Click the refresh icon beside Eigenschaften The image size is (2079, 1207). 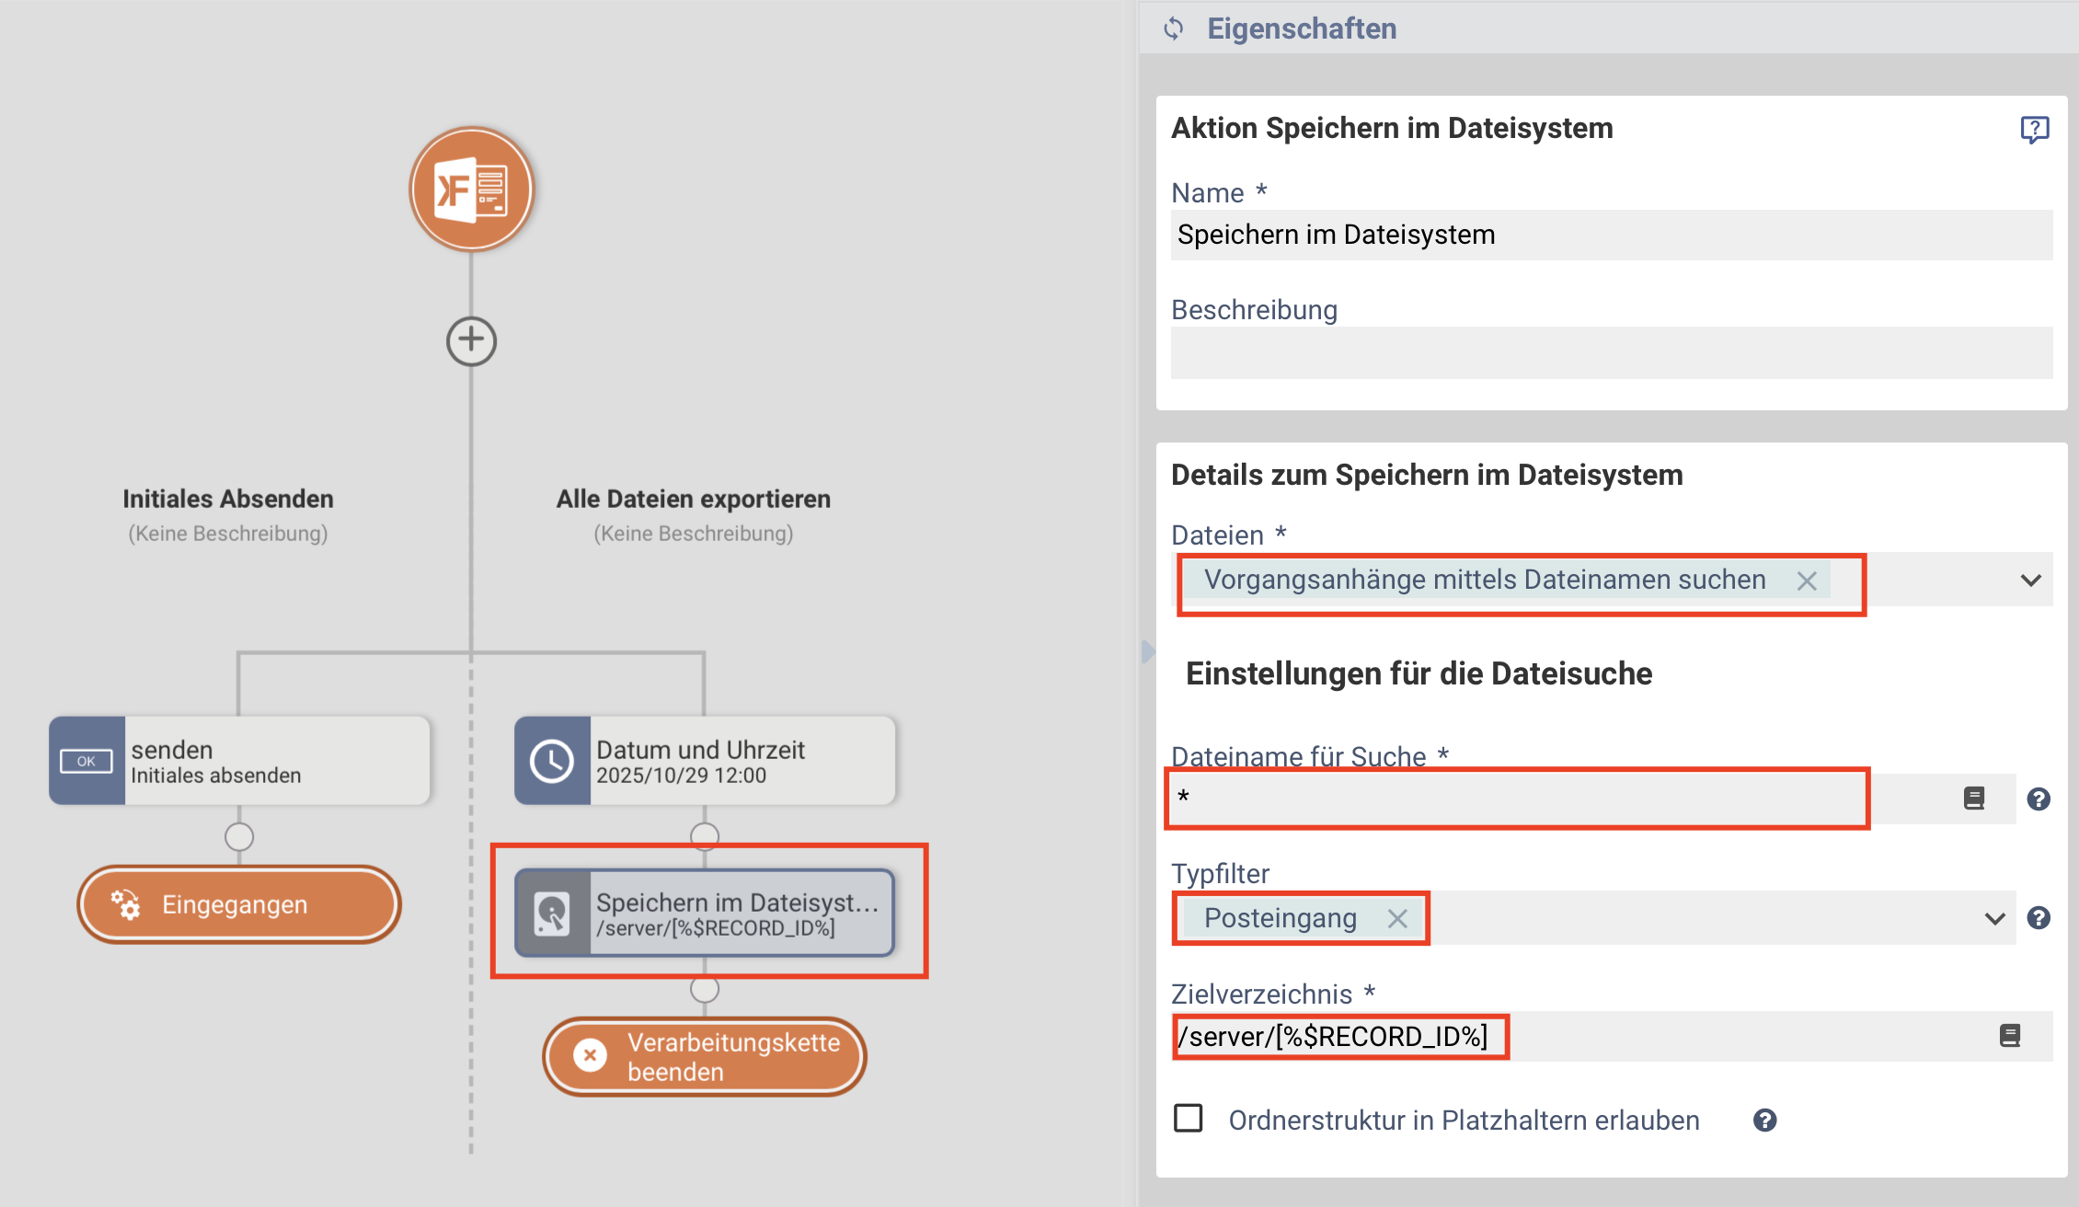pyautogui.click(x=1174, y=29)
